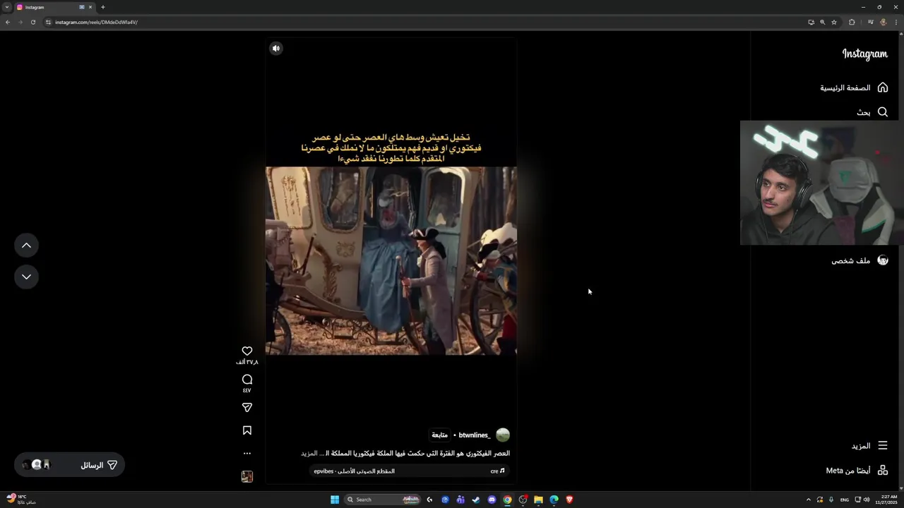
Task: Install app icon in the address bar
Action: (x=811, y=22)
